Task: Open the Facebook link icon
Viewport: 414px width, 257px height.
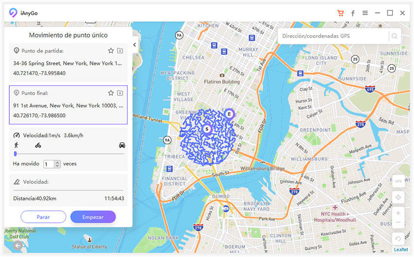Action: [x=353, y=13]
